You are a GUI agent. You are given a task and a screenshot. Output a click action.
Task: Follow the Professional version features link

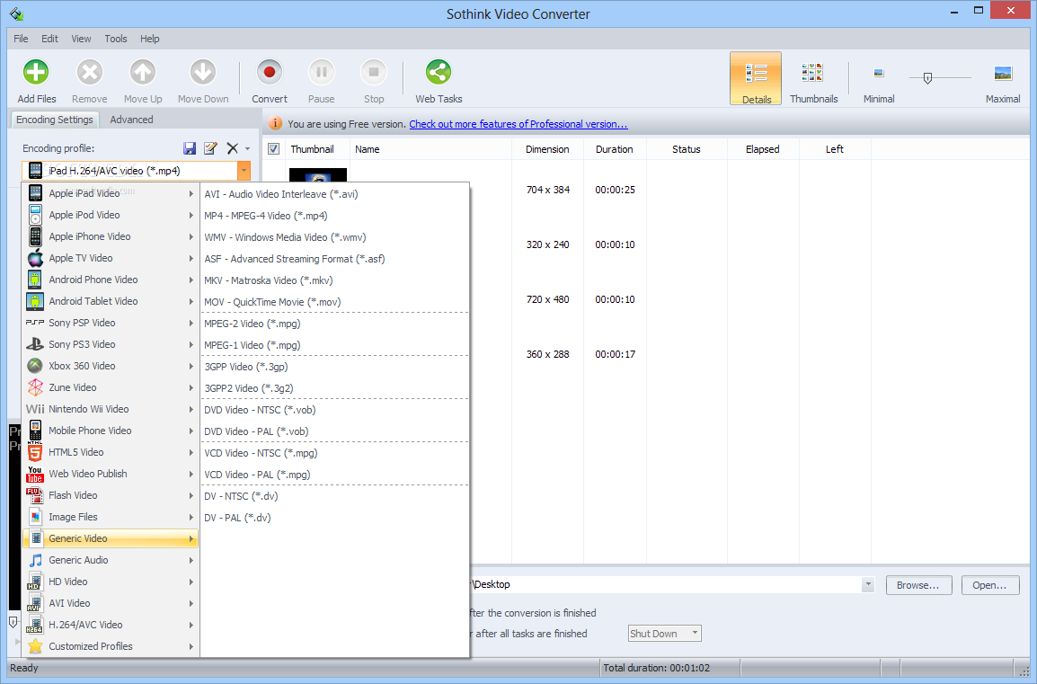[518, 124]
